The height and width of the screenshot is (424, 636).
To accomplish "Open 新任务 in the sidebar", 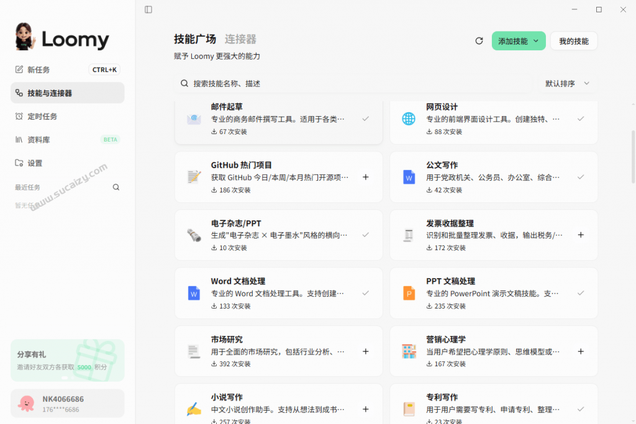I will pyautogui.click(x=67, y=70).
